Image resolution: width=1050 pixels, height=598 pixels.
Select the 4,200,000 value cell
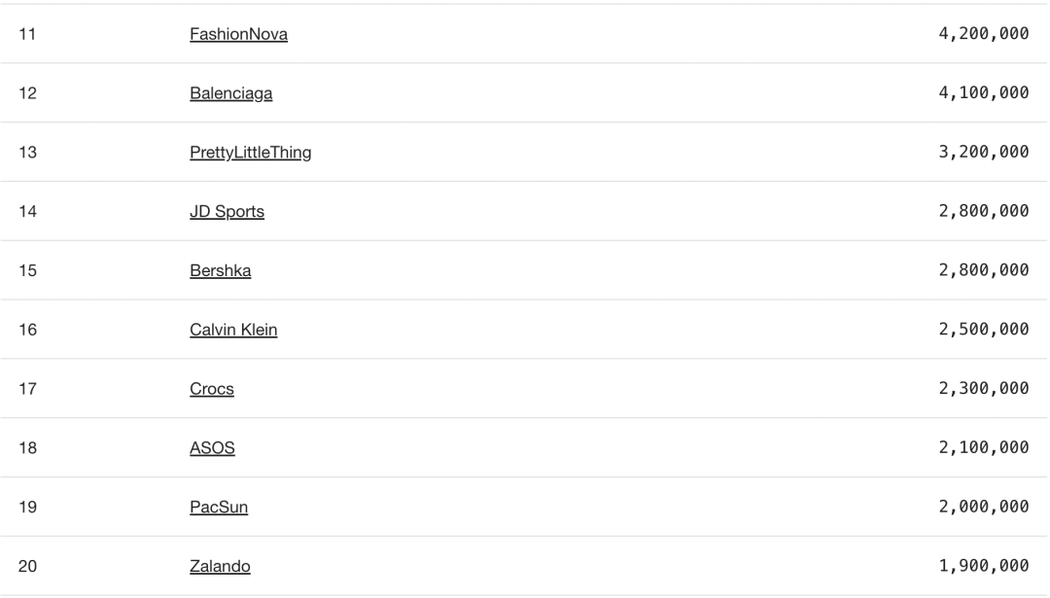[x=984, y=33]
